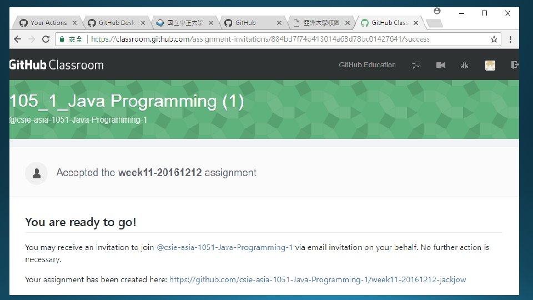Switch to the 亞洲大學校園 tab
The image size is (533, 300).
pos(320,23)
